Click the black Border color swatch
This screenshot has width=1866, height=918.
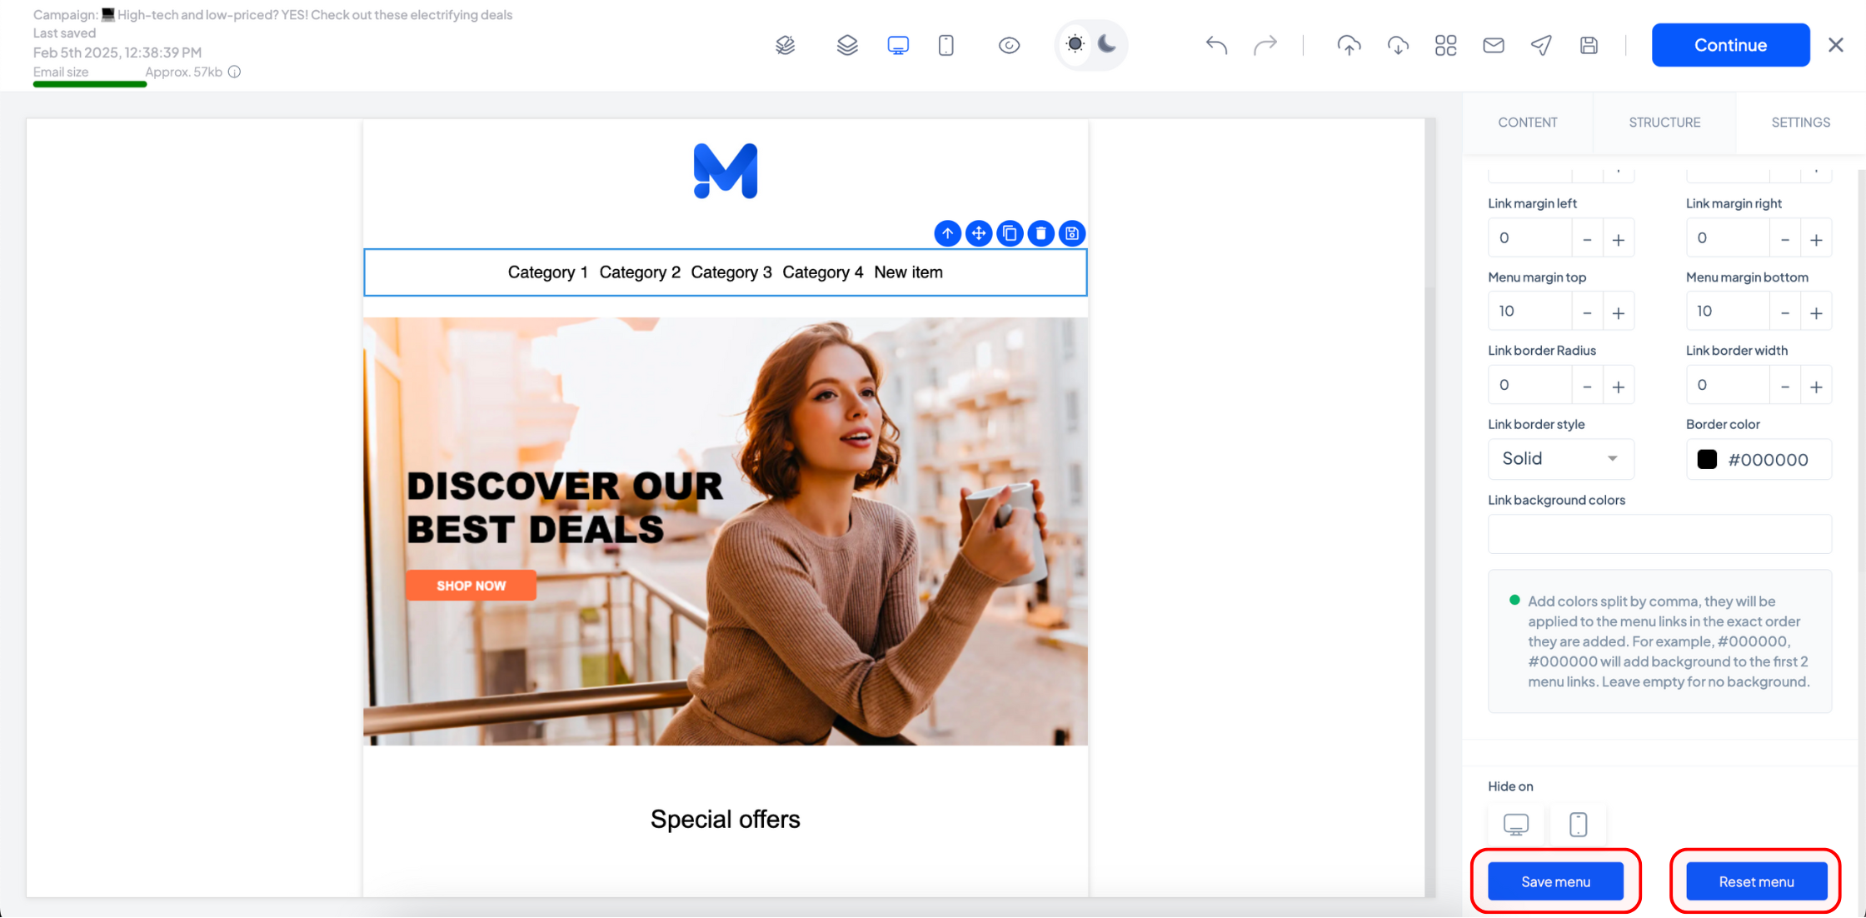pyautogui.click(x=1707, y=459)
